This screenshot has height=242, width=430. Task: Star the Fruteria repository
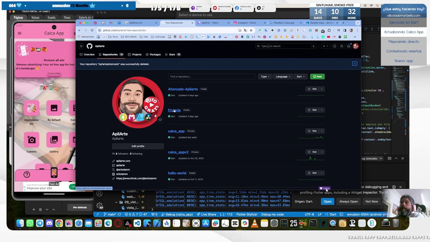[312, 110]
